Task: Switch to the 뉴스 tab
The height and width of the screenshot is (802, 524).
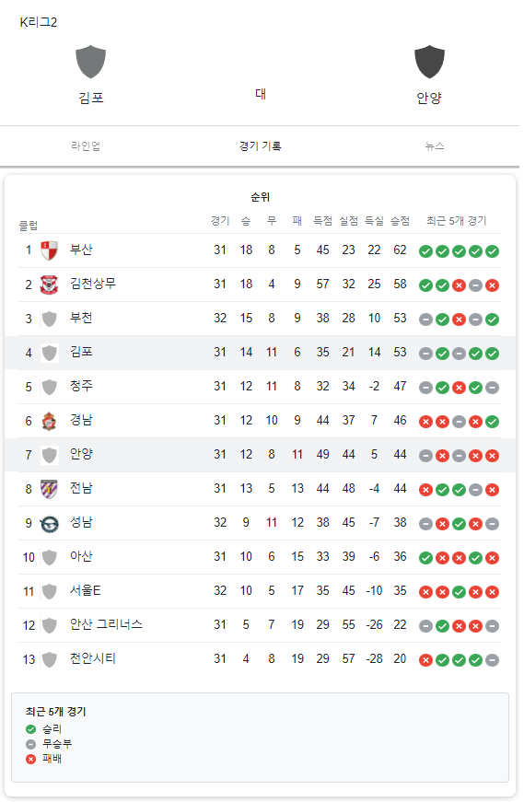Action: tap(435, 145)
